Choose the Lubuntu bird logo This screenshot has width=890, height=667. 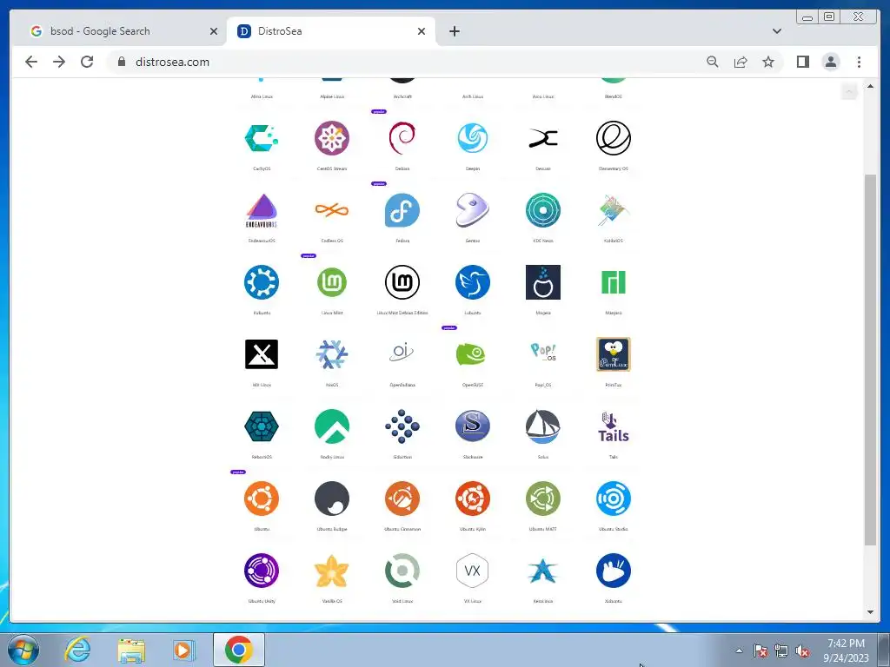point(472,282)
